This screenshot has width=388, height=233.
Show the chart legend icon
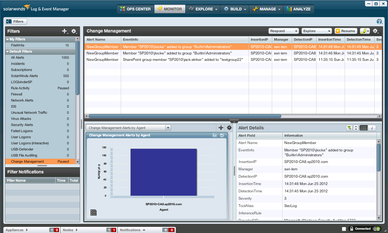94,213
